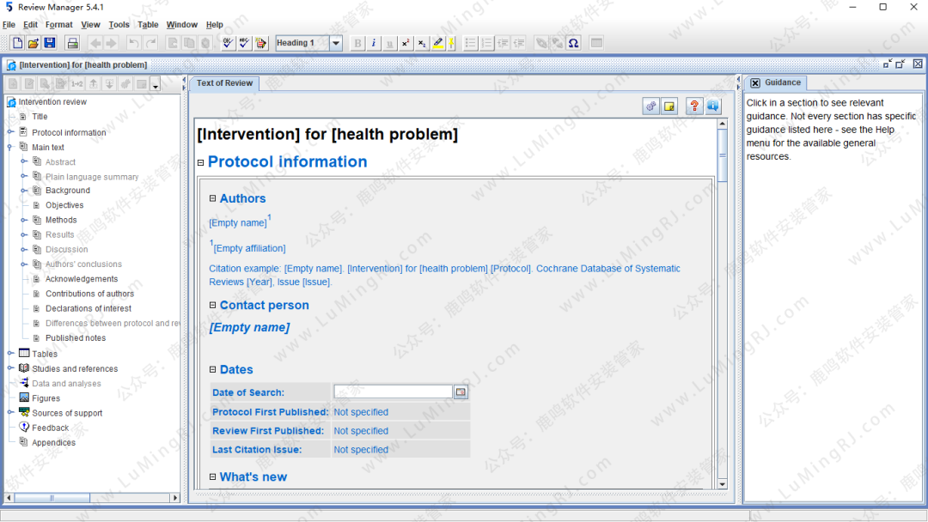Image resolution: width=928 pixels, height=522 pixels.
Task: Toggle superscript formatting
Action: click(x=406, y=43)
